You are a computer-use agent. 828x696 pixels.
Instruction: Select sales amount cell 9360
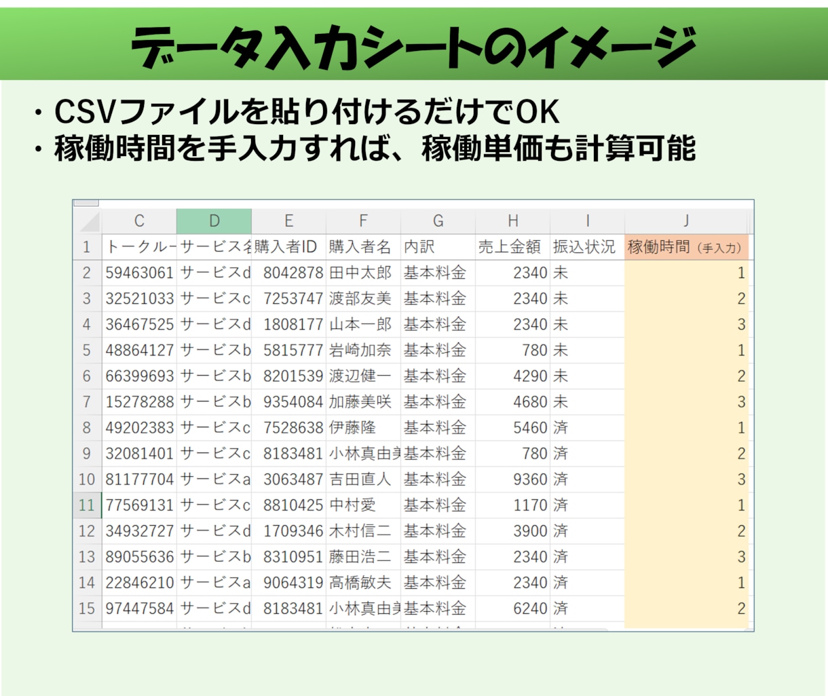(x=512, y=480)
